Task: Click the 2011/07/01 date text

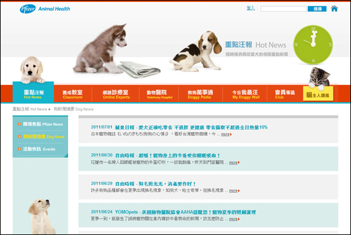Action: (x=101, y=127)
